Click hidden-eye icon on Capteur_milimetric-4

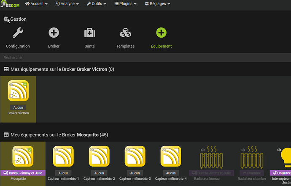point(164,150)
